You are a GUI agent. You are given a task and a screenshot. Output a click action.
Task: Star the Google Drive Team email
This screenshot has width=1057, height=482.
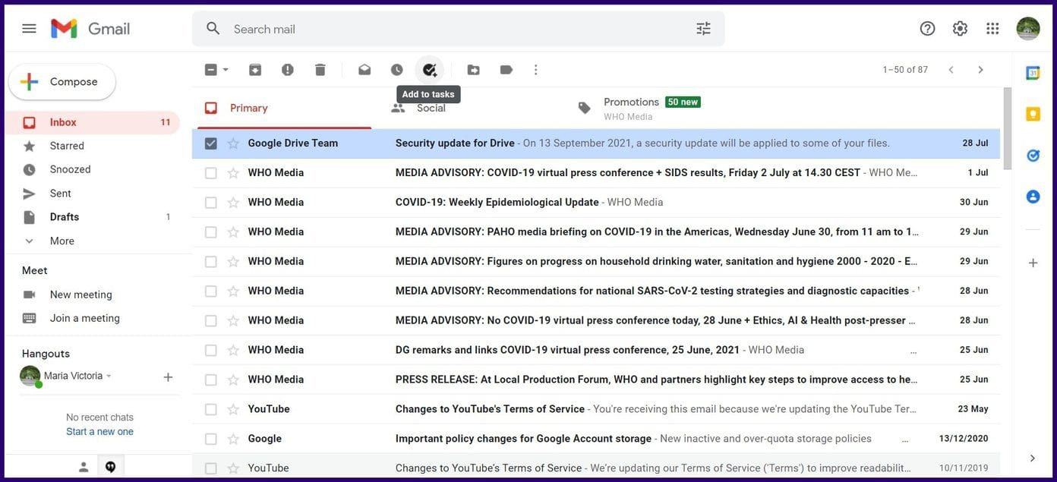click(233, 143)
